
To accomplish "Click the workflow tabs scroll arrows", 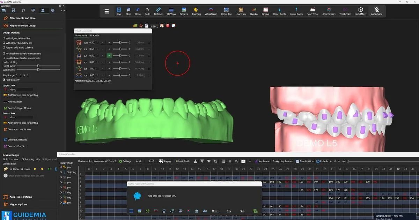I will [x=63, y=10].
